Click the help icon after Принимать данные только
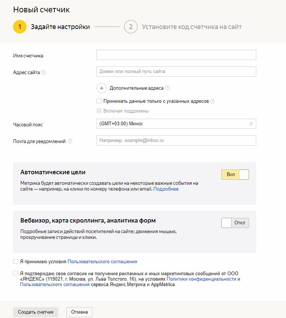The height and width of the screenshot is (318, 286). (212, 102)
